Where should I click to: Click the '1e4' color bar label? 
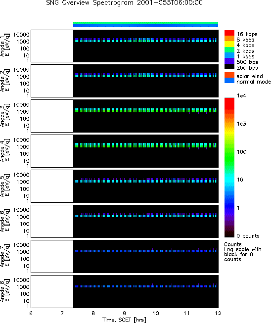coord(241,95)
